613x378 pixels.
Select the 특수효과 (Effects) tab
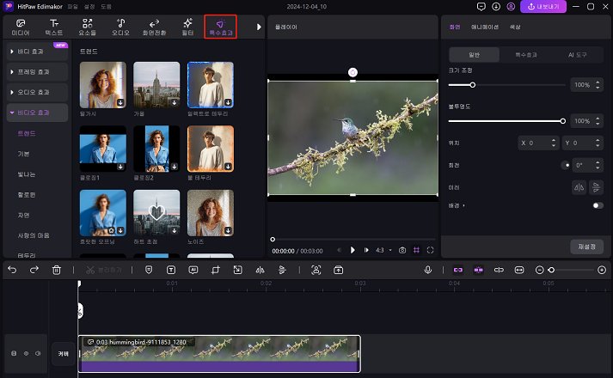[x=220, y=27]
